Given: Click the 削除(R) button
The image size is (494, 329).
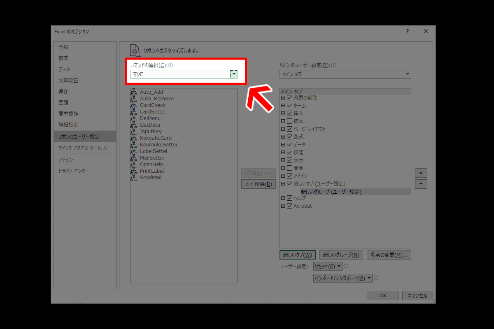Looking at the screenshot, I should tap(258, 184).
